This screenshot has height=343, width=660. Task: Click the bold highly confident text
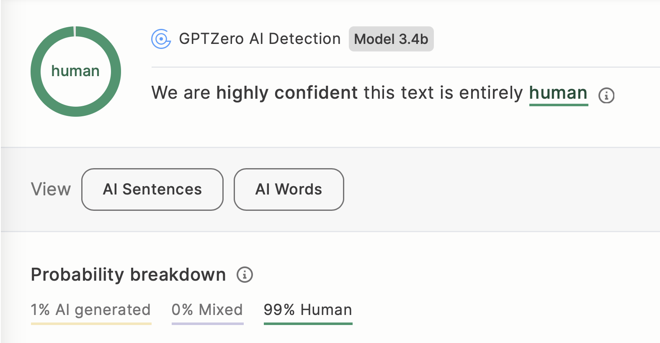point(287,93)
